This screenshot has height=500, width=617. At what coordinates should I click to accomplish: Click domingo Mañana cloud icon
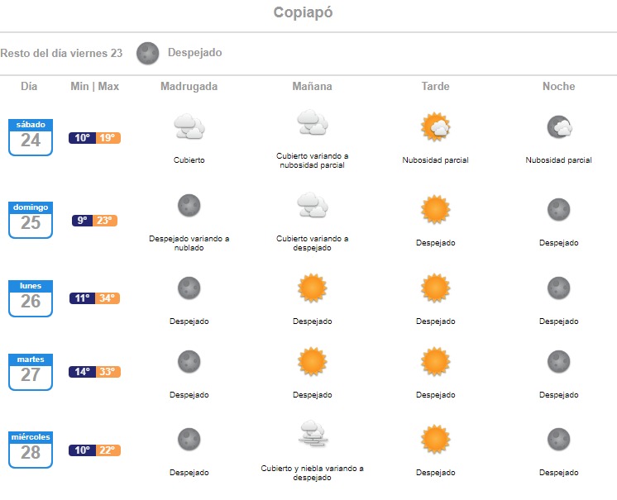point(312,205)
